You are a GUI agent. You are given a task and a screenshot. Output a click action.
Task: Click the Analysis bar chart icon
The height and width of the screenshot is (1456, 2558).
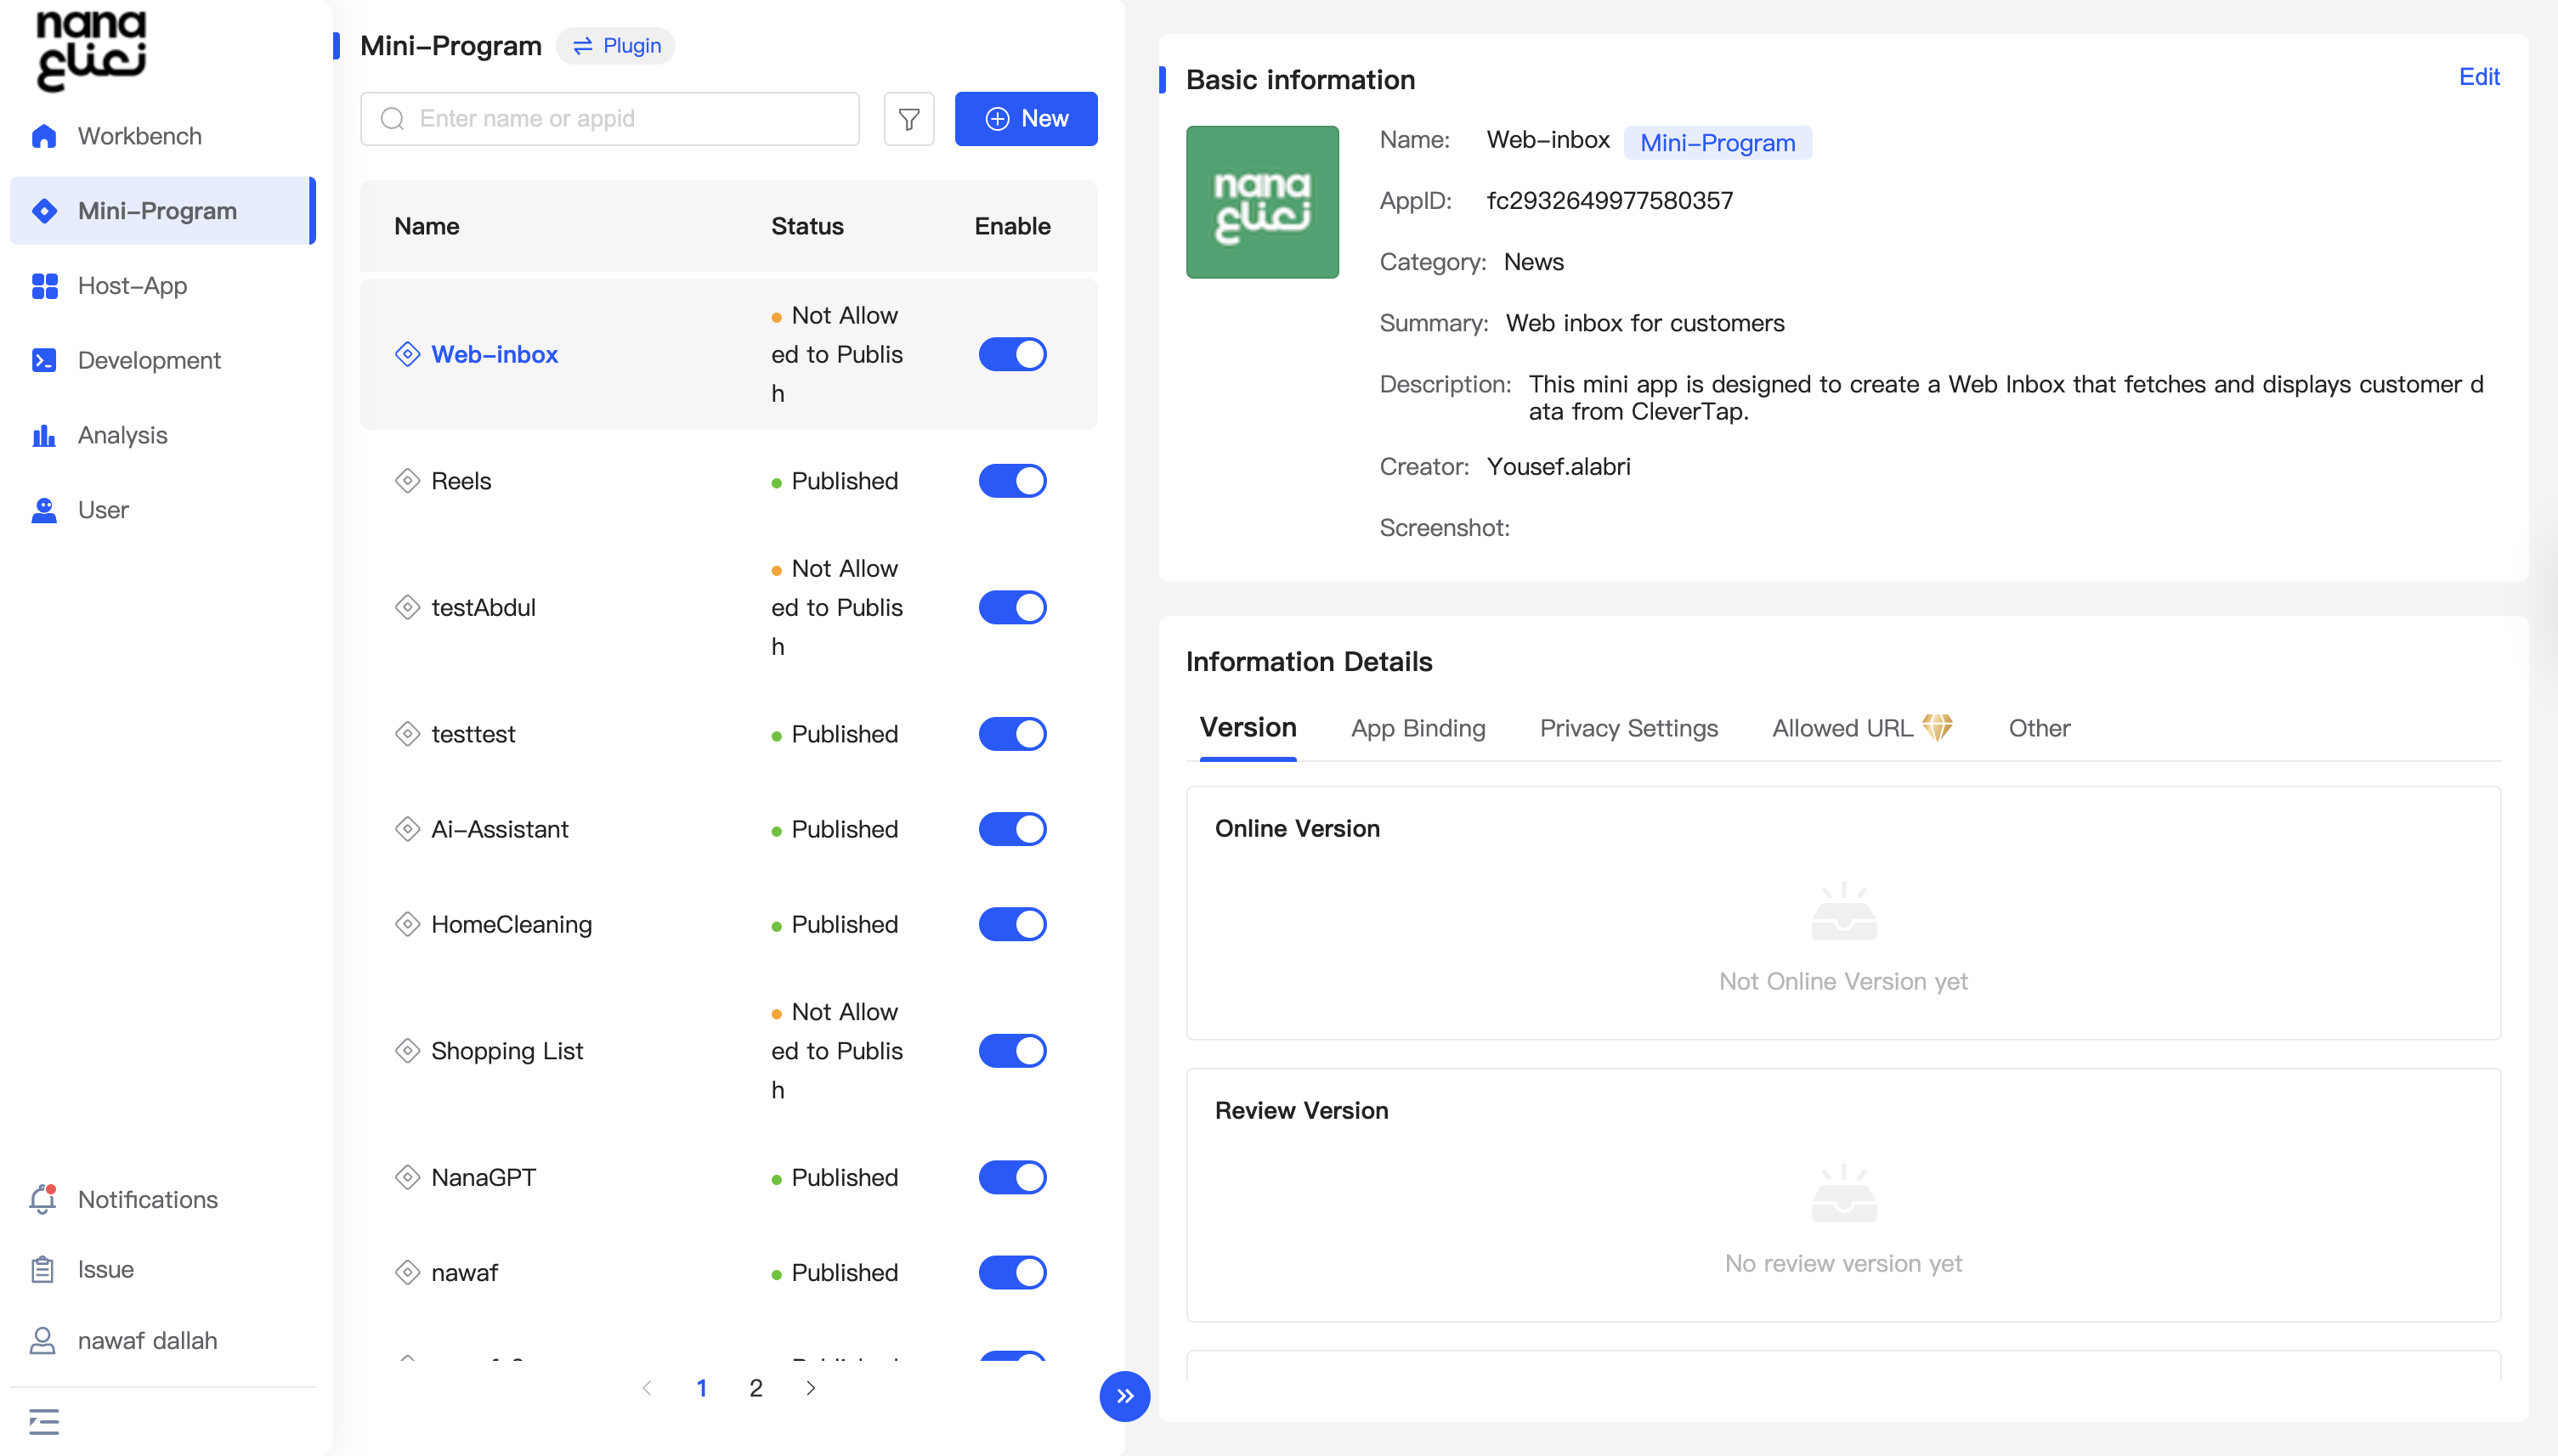coord(44,435)
